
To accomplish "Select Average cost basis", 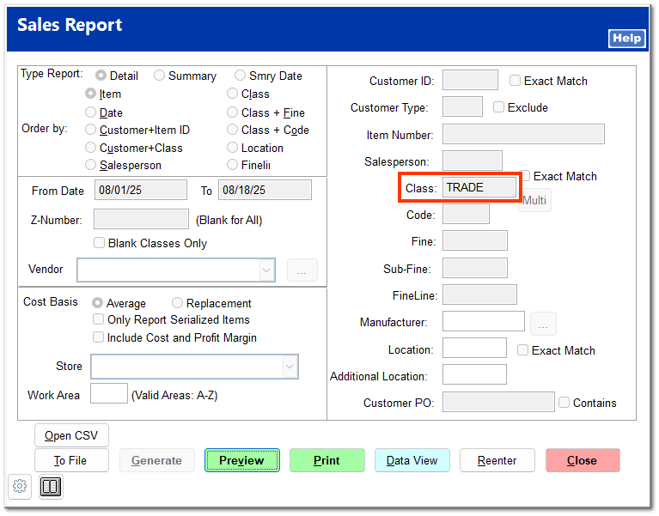I will [97, 303].
